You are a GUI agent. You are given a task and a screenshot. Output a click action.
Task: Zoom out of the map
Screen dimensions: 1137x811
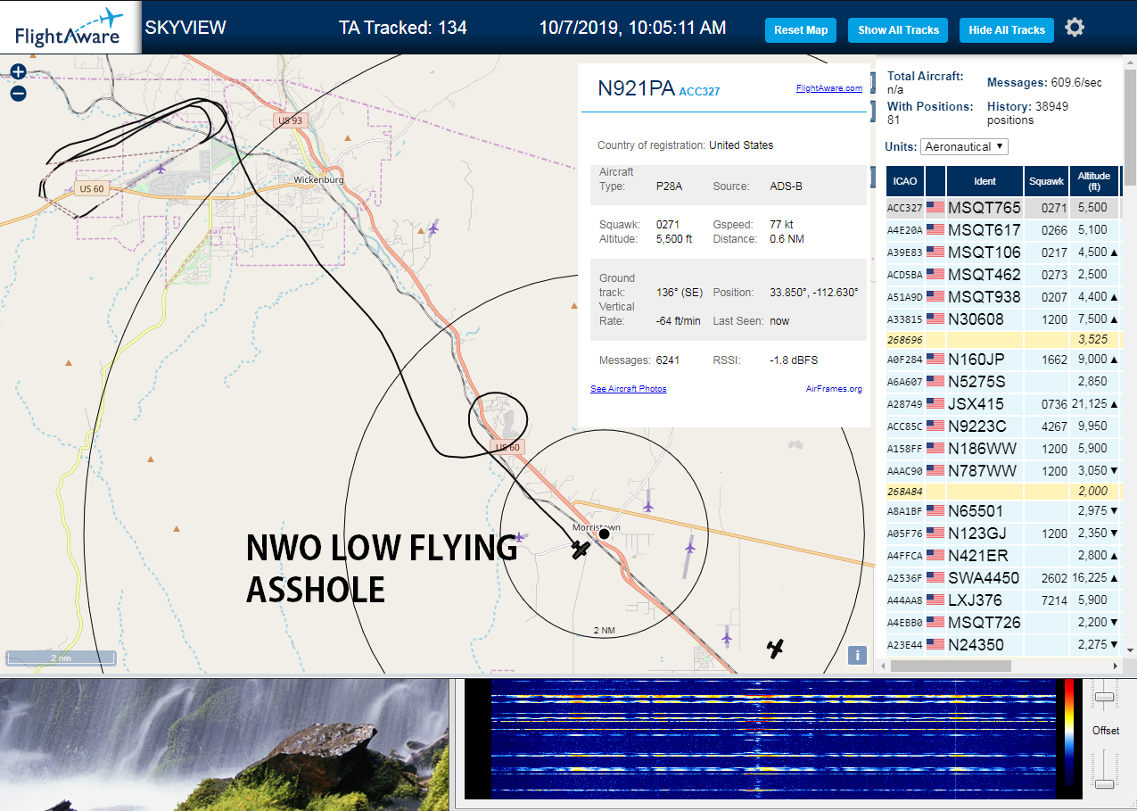[18, 94]
